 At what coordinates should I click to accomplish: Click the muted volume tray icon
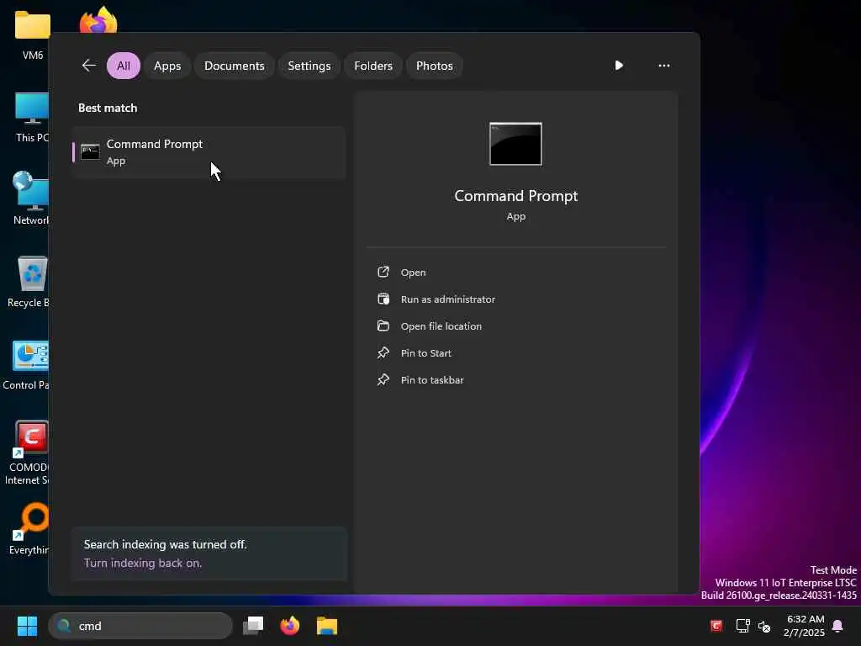click(x=764, y=626)
